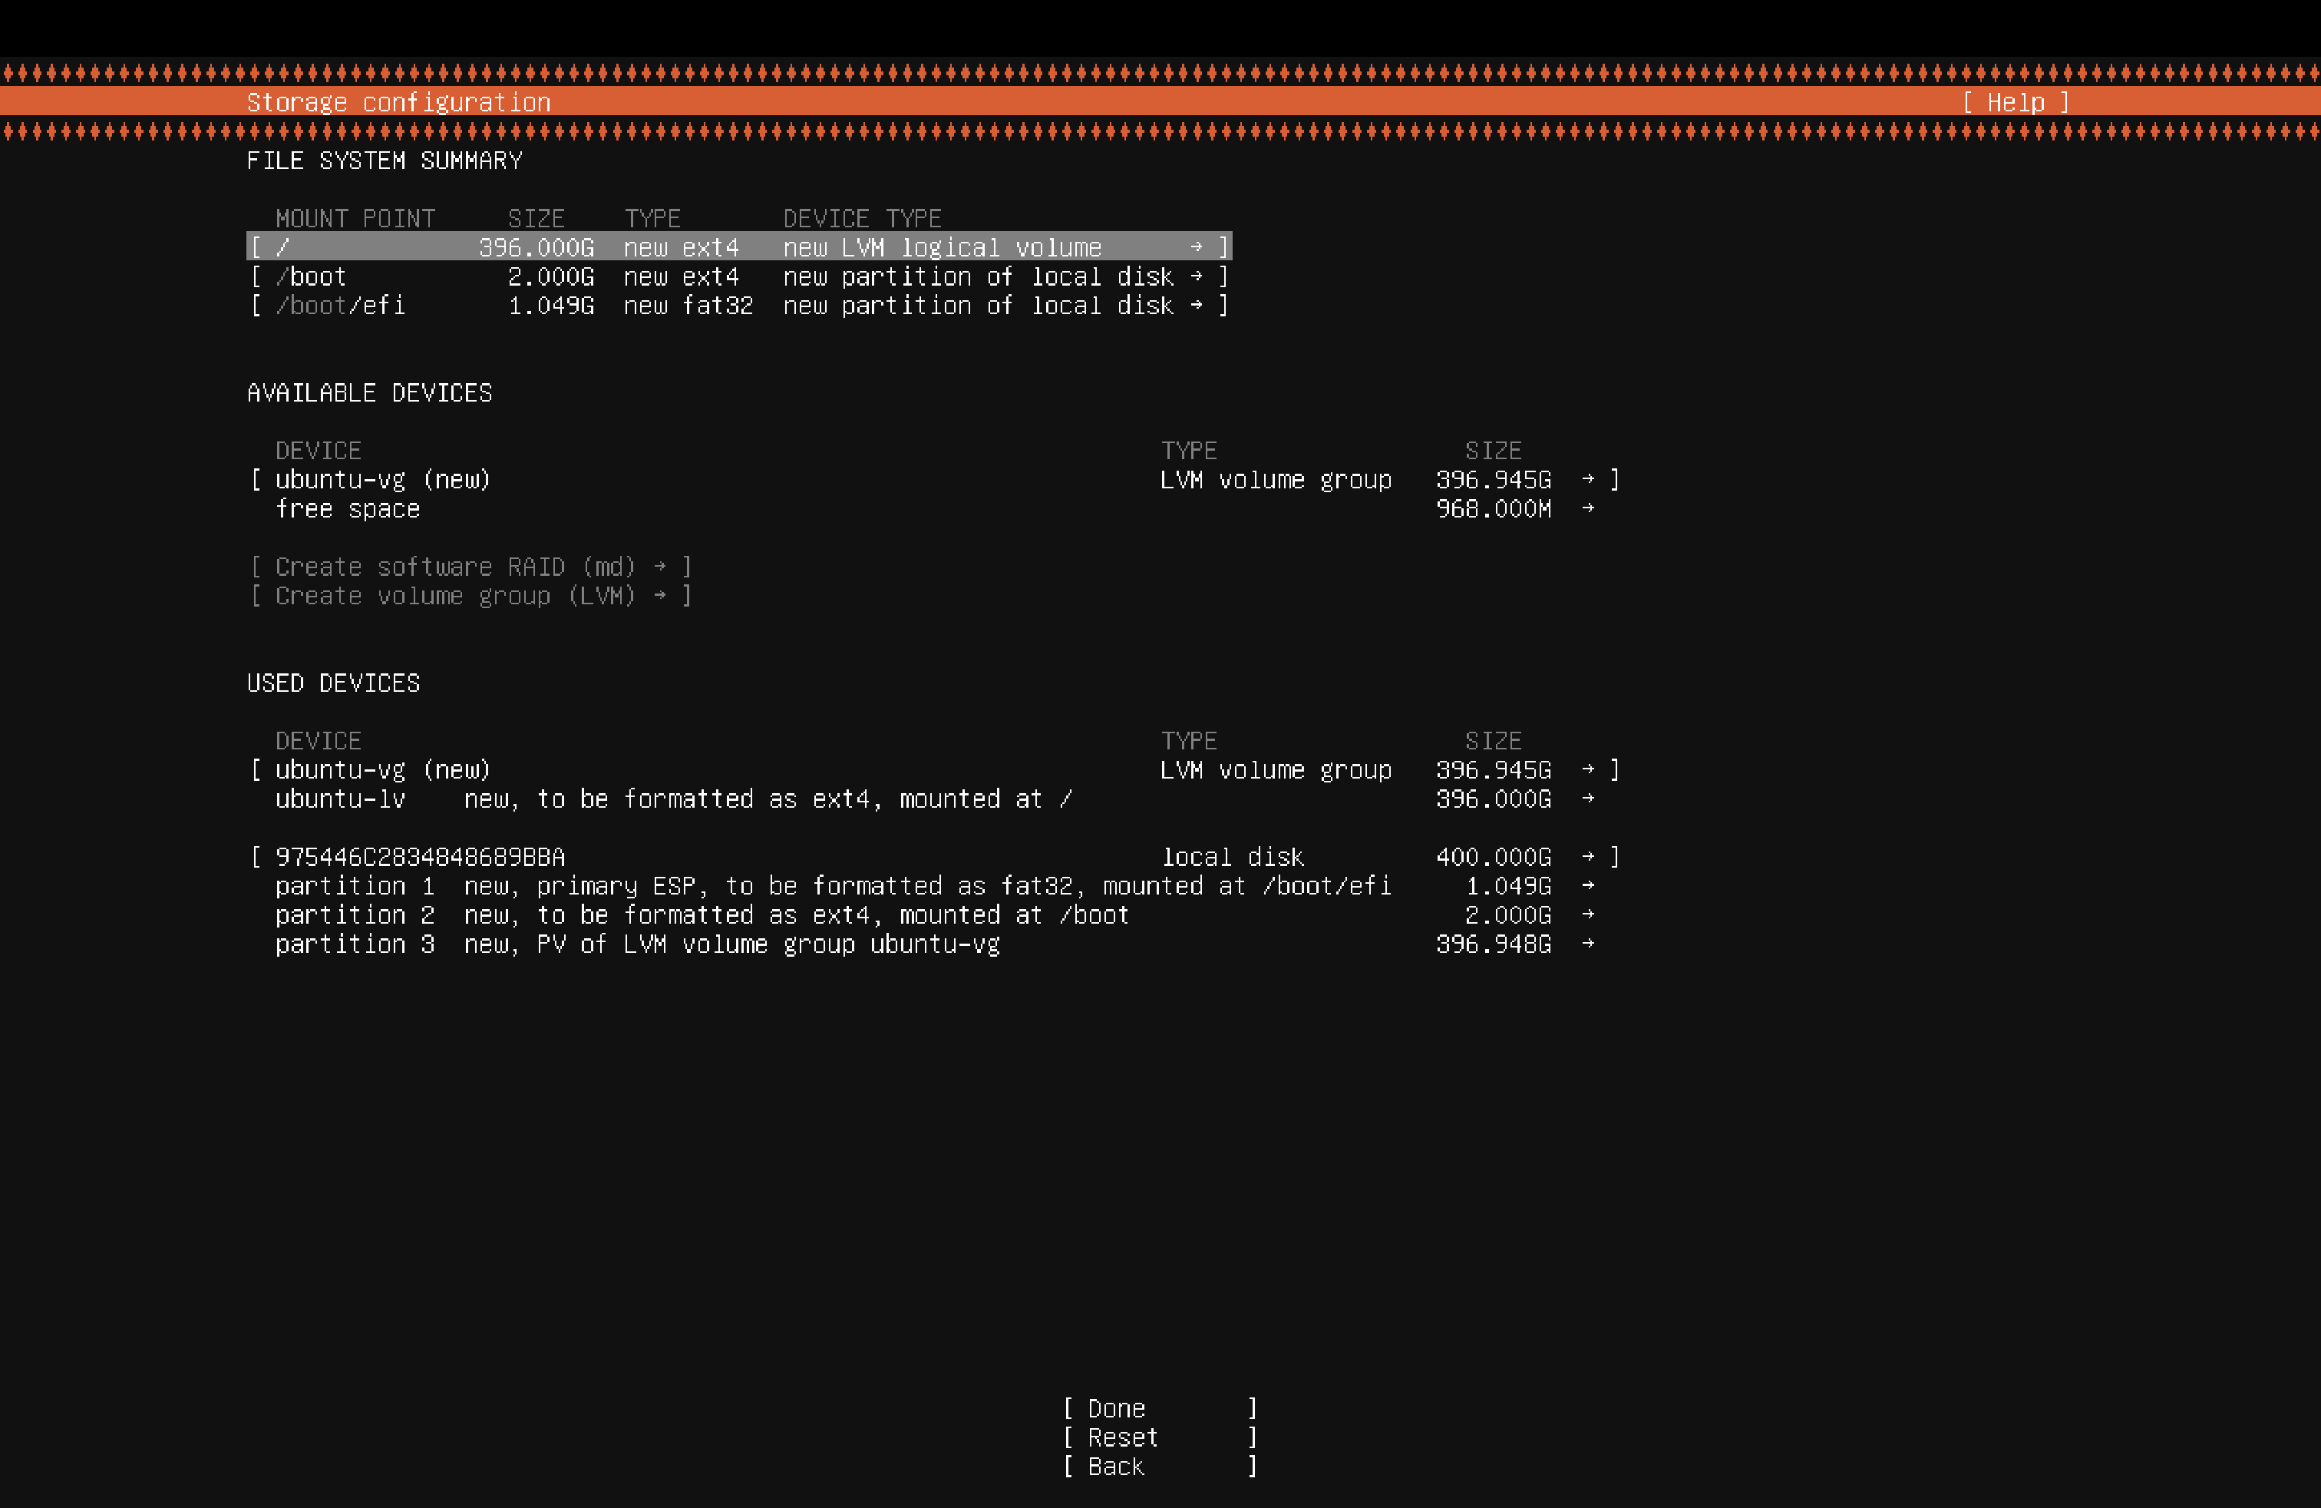Click the 'local disk' type label
The height and width of the screenshot is (1508, 2321).
[x=1233, y=858]
